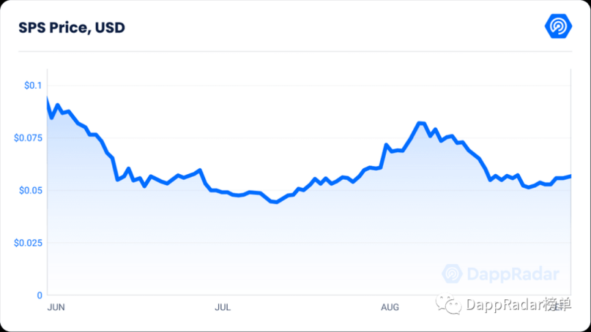Select the $0.025 y-axis label
The image size is (591, 332).
[x=28, y=243]
